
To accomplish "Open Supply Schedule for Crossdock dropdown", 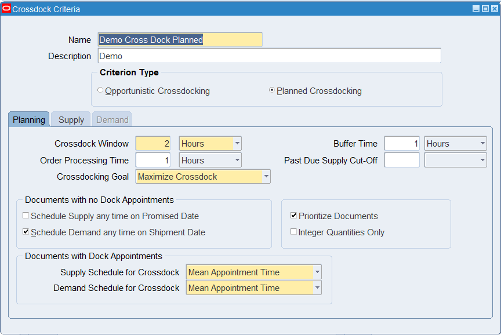I will 317,272.
